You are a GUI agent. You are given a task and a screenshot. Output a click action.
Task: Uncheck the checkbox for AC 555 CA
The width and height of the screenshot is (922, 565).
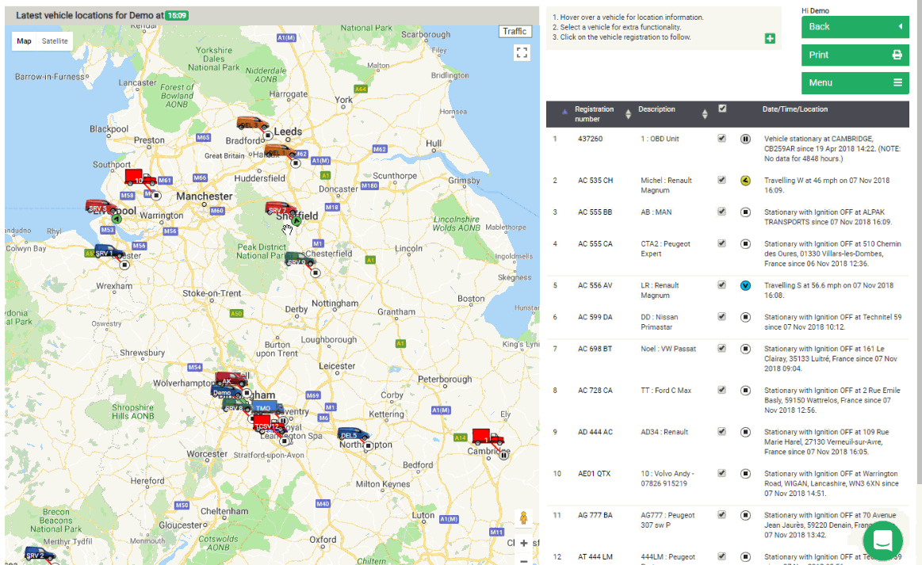(721, 243)
